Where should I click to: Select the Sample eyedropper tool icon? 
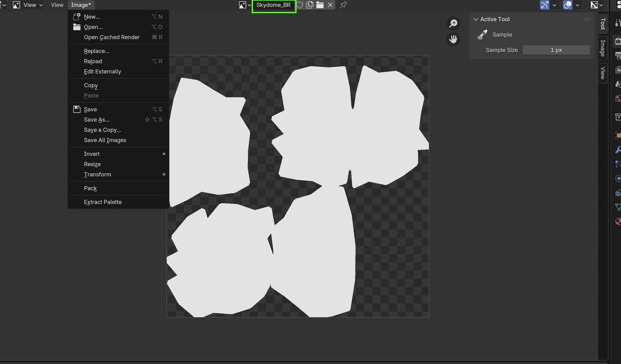tap(482, 35)
